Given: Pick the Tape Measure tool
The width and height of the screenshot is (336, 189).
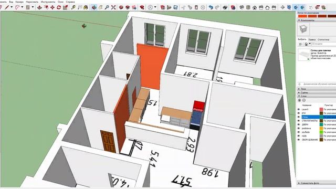Looking at the screenshot, I should [73, 7].
